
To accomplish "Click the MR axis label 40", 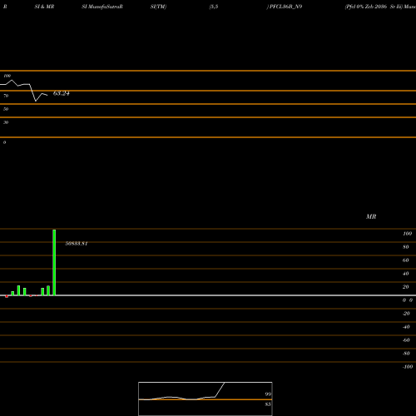I will click(406, 274).
